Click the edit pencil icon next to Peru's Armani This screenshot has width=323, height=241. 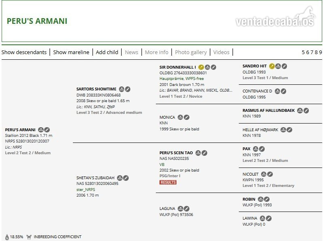(47, 130)
